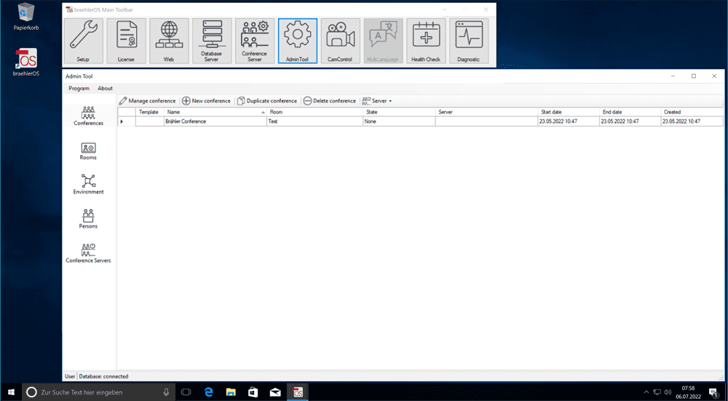Open the Program menu
The width and height of the screenshot is (728, 401).
[x=79, y=88]
